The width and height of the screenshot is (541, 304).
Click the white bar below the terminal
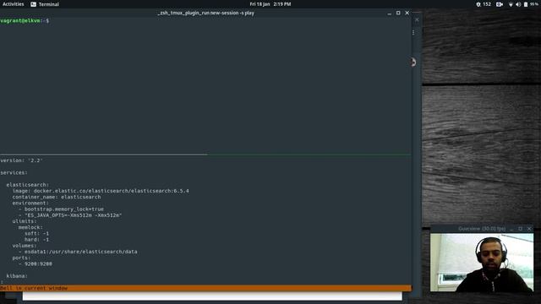pos(212,296)
